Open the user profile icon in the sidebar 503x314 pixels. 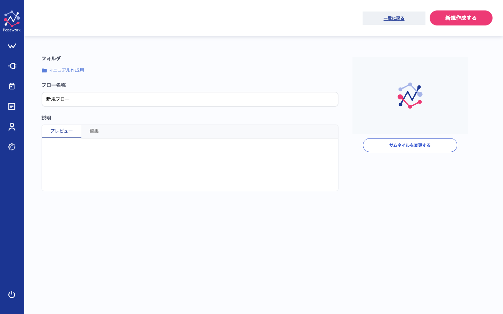[x=12, y=127]
